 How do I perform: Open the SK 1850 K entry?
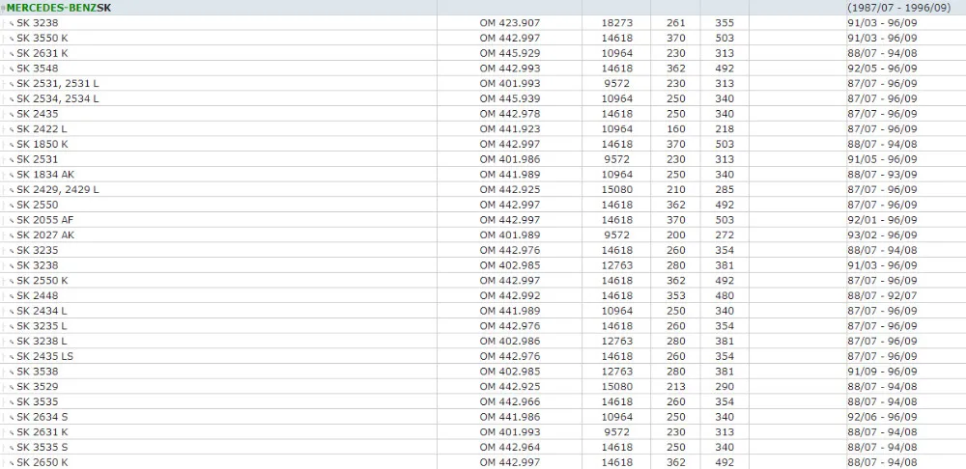coord(43,144)
